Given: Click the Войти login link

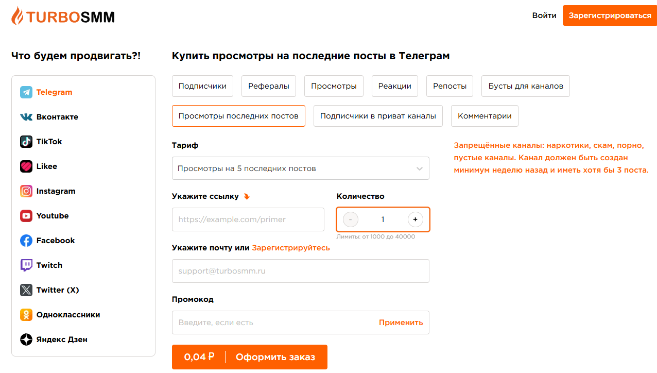Looking at the screenshot, I should [x=544, y=15].
